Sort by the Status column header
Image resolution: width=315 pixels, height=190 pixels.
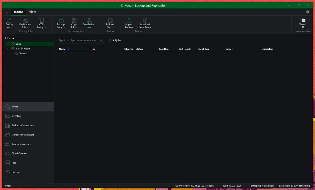[x=139, y=49]
